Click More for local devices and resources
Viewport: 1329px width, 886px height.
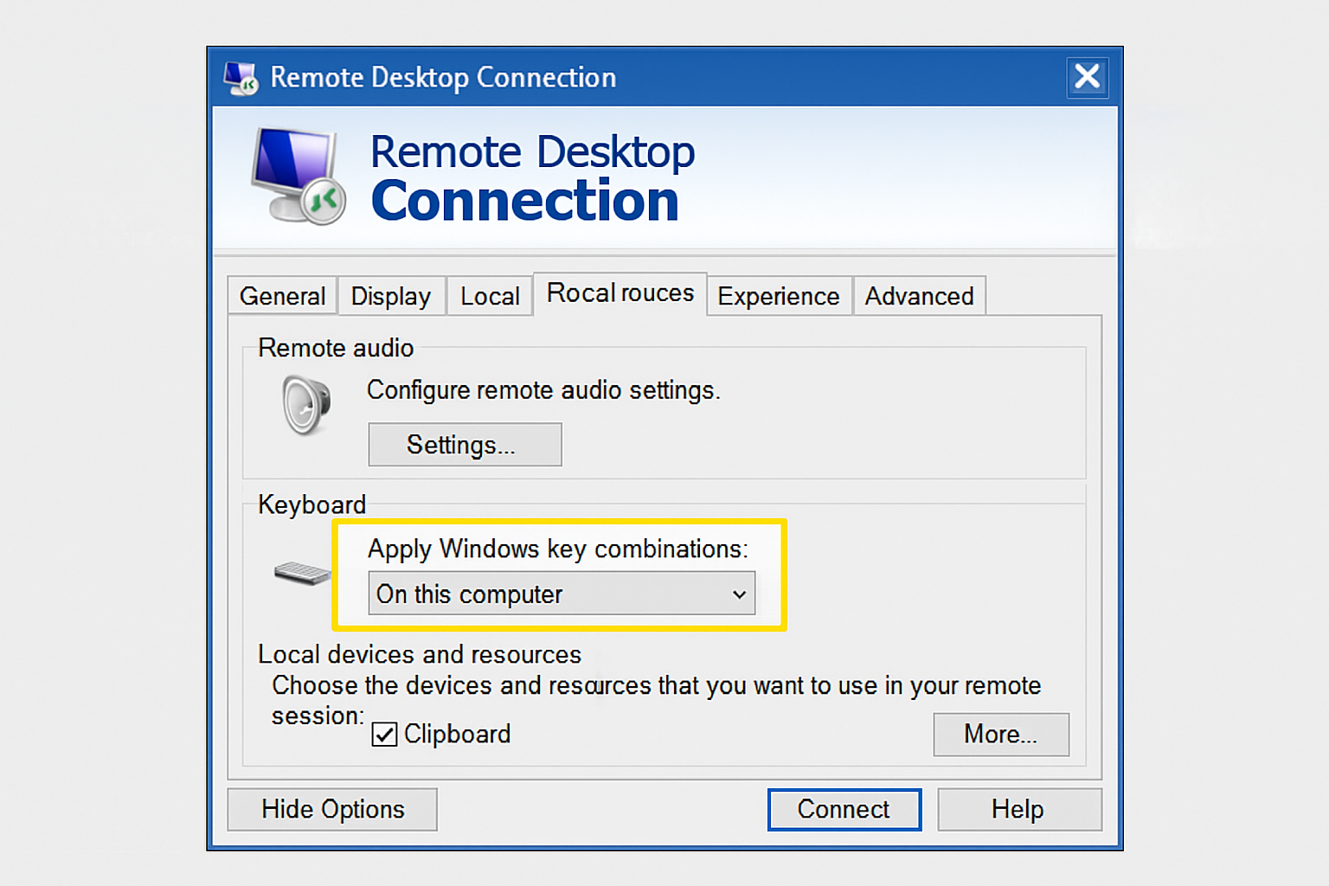coord(1000,734)
